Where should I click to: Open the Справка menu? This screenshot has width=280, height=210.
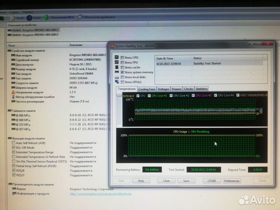(x=28, y=12)
